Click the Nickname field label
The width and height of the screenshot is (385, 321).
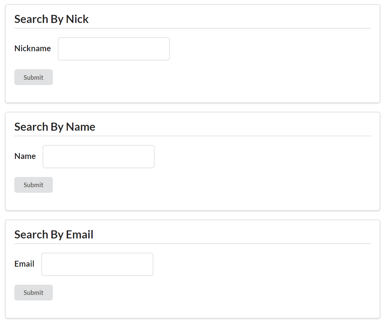[x=33, y=48]
